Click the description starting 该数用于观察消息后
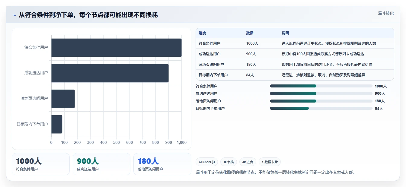 click(327, 65)
